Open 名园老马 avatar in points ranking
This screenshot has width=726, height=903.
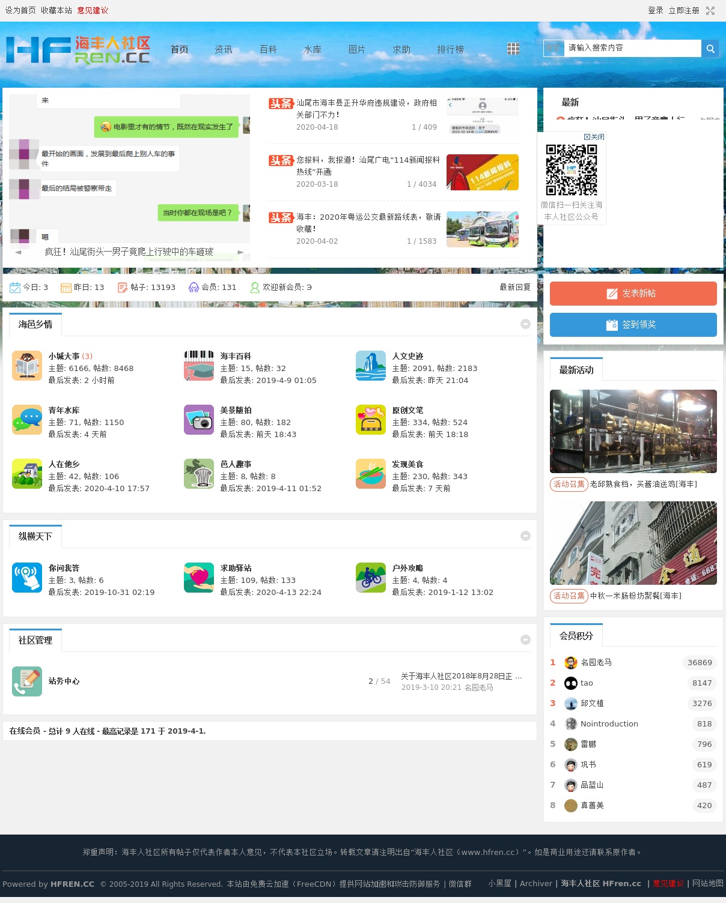tap(571, 663)
